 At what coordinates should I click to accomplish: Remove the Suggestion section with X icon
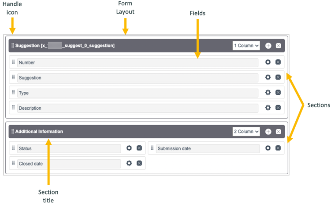click(279, 46)
